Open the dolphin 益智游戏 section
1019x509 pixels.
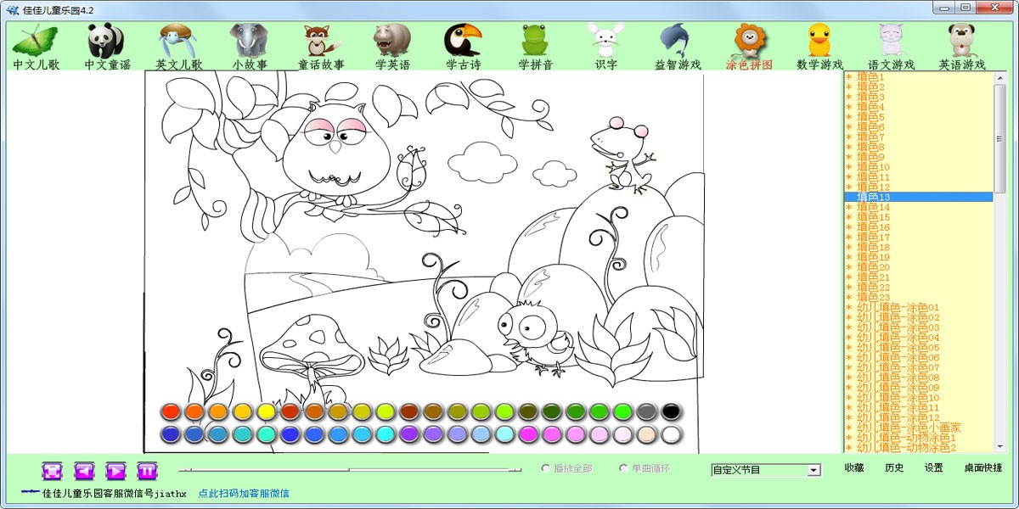coord(678,48)
